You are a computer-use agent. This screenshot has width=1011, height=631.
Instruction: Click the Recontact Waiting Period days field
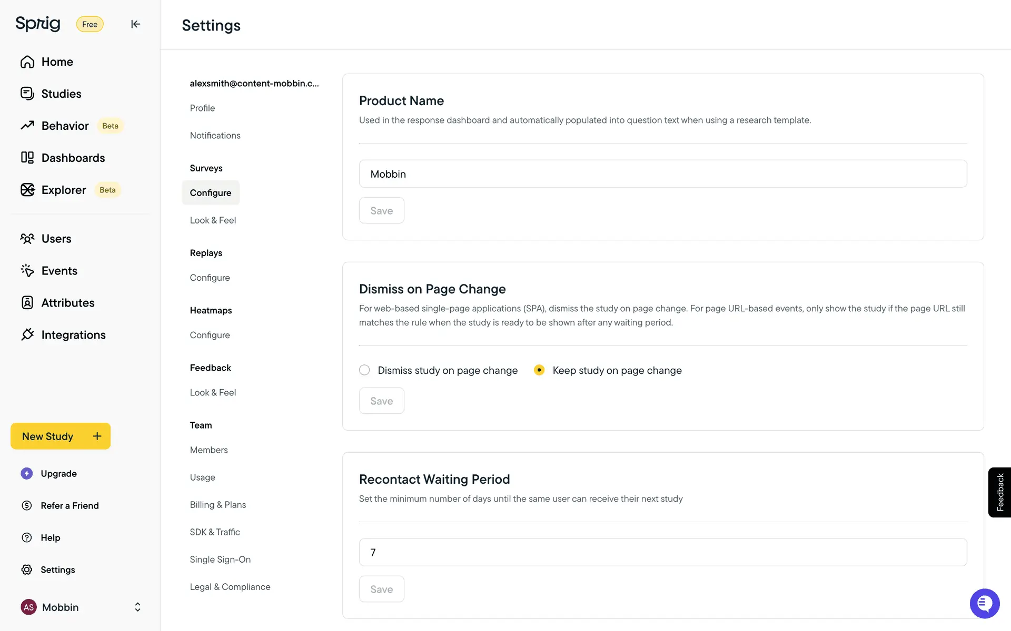click(x=662, y=553)
